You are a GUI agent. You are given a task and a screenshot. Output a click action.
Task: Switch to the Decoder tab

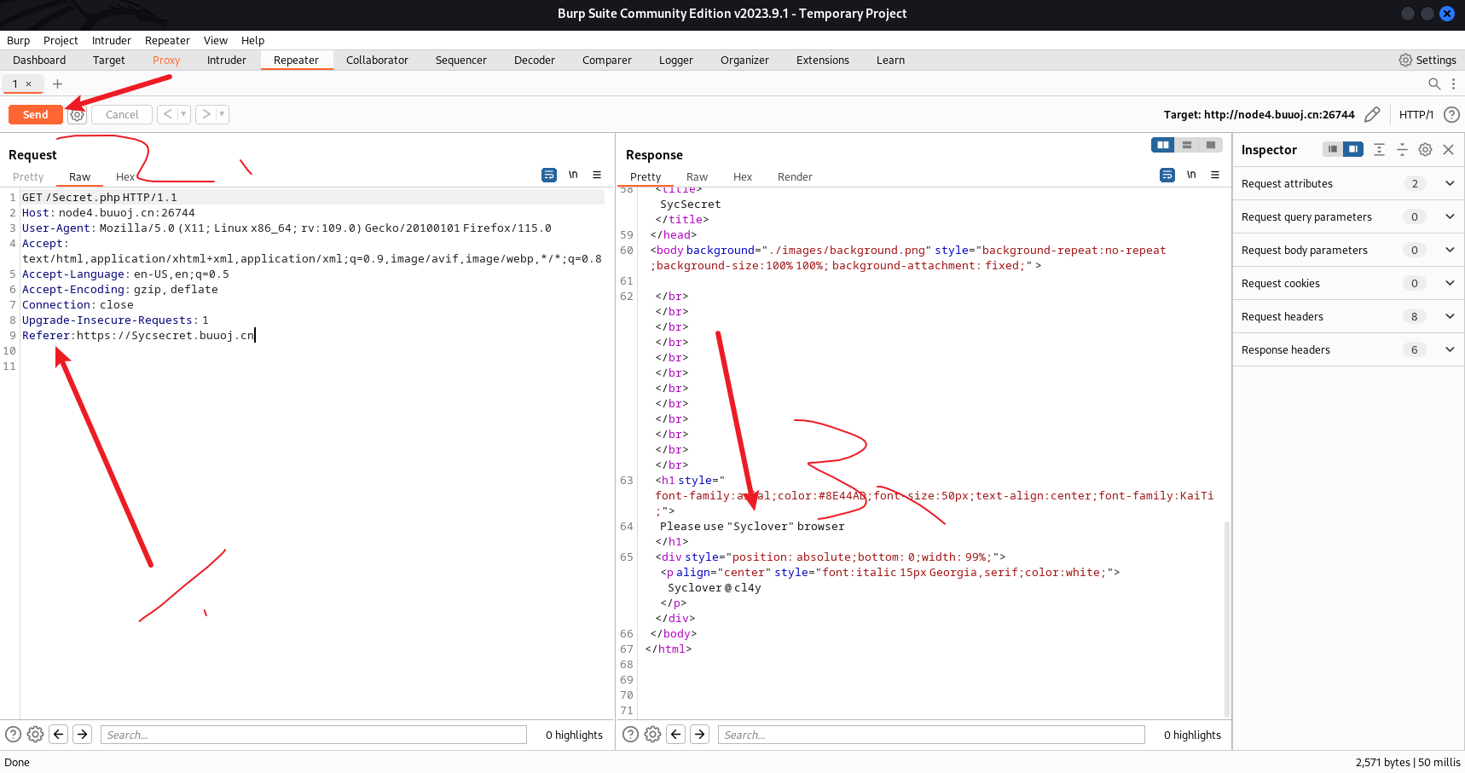point(535,60)
